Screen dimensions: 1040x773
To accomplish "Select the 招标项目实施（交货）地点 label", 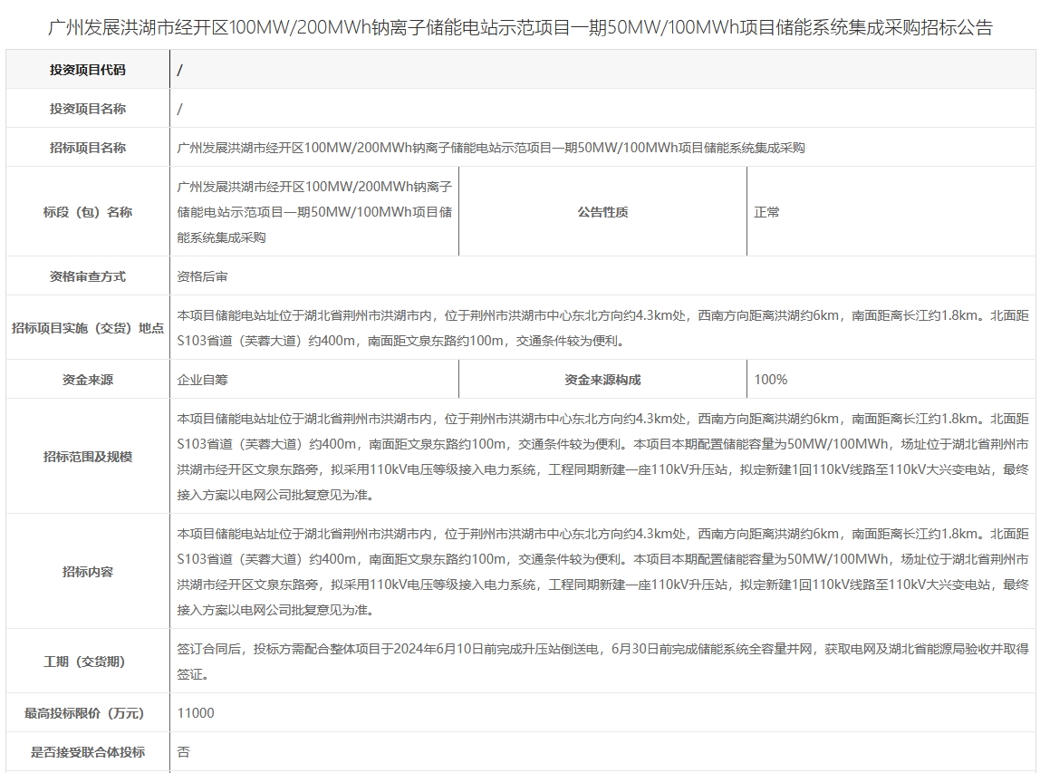I will 88,328.
